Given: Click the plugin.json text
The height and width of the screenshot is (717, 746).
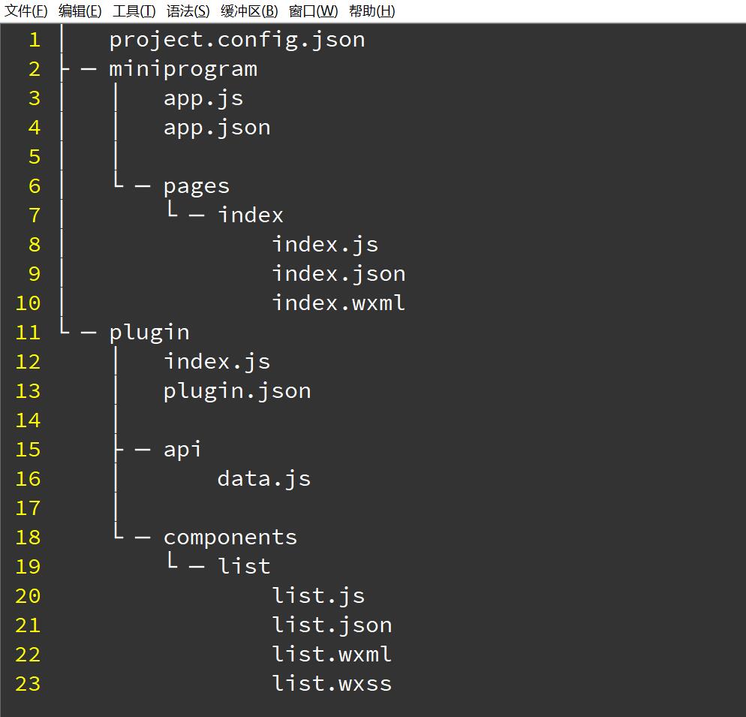Looking at the screenshot, I should tap(237, 391).
